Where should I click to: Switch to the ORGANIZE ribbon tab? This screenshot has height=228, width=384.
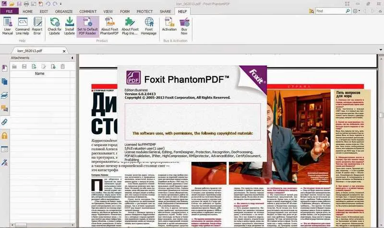(64, 11)
